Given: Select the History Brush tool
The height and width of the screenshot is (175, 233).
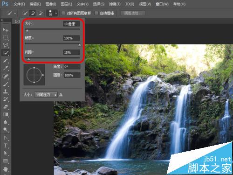Looking at the screenshot, I should click(x=6, y=99).
